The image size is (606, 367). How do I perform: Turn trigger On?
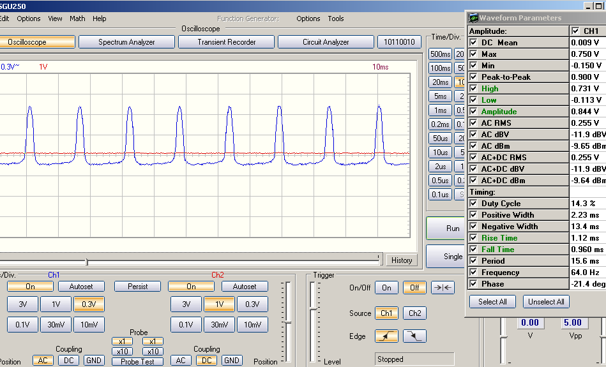pos(386,288)
